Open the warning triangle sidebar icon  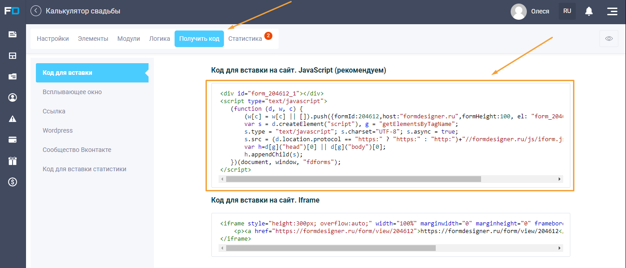(x=13, y=119)
